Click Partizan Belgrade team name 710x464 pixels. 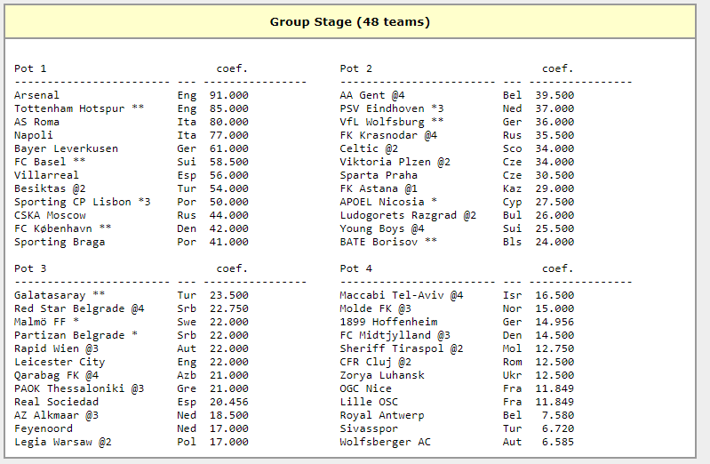coord(69,335)
